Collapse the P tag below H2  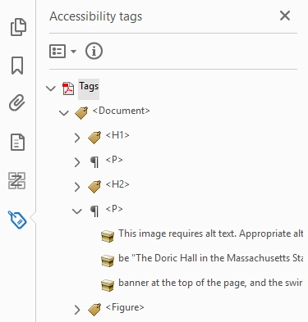(77, 211)
